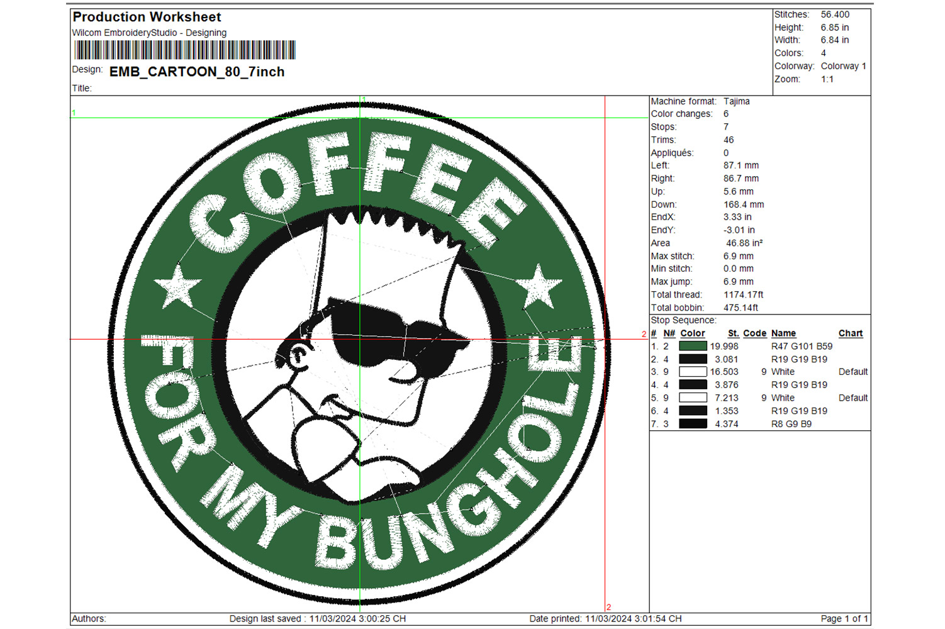Click the Stitches value 56.400
Screen dimensions: 945x629
pos(835,14)
